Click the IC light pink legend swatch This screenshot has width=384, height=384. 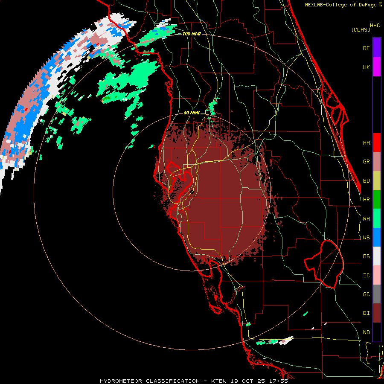pos(377,275)
